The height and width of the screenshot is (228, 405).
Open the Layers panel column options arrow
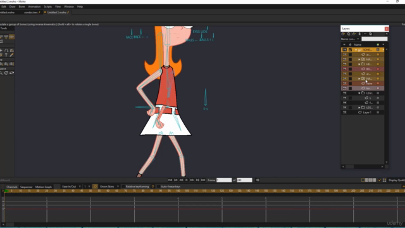click(383, 44)
